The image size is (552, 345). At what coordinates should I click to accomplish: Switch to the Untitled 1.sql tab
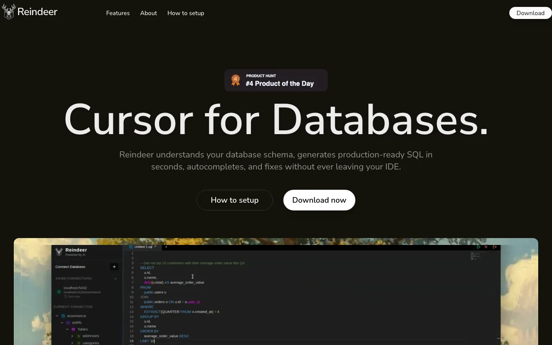[143, 247]
